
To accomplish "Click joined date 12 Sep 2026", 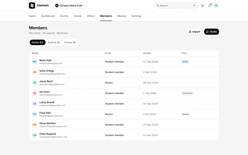I will (151, 62).
